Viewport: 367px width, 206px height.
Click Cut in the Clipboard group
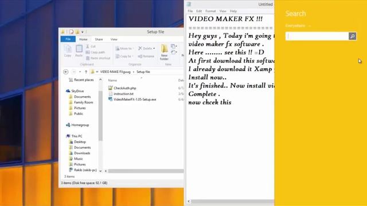pos(91,46)
